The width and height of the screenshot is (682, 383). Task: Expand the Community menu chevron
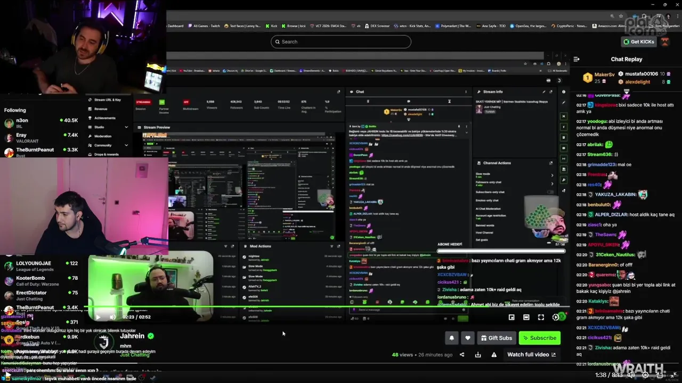[x=126, y=145]
